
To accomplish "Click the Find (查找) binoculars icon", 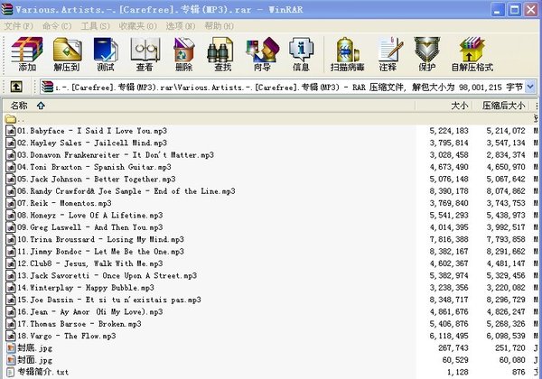I will pyautogui.click(x=221, y=54).
